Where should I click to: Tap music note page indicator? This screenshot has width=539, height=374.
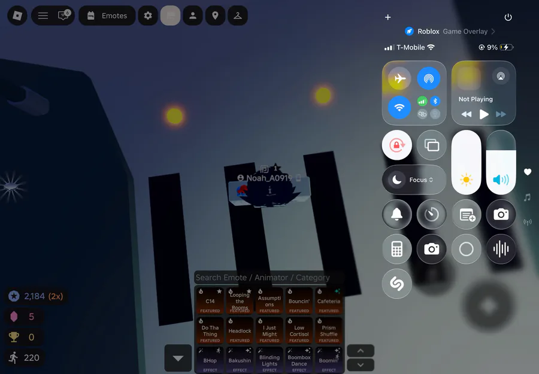tap(527, 197)
